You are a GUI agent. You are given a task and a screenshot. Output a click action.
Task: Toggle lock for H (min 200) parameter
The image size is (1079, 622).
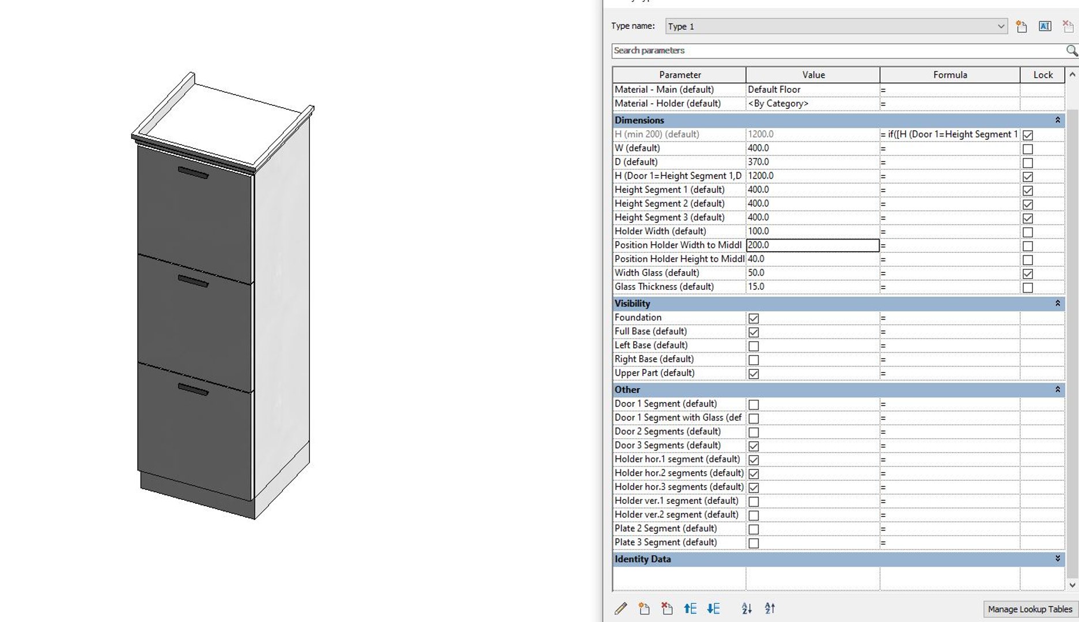(x=1028, y=135)
